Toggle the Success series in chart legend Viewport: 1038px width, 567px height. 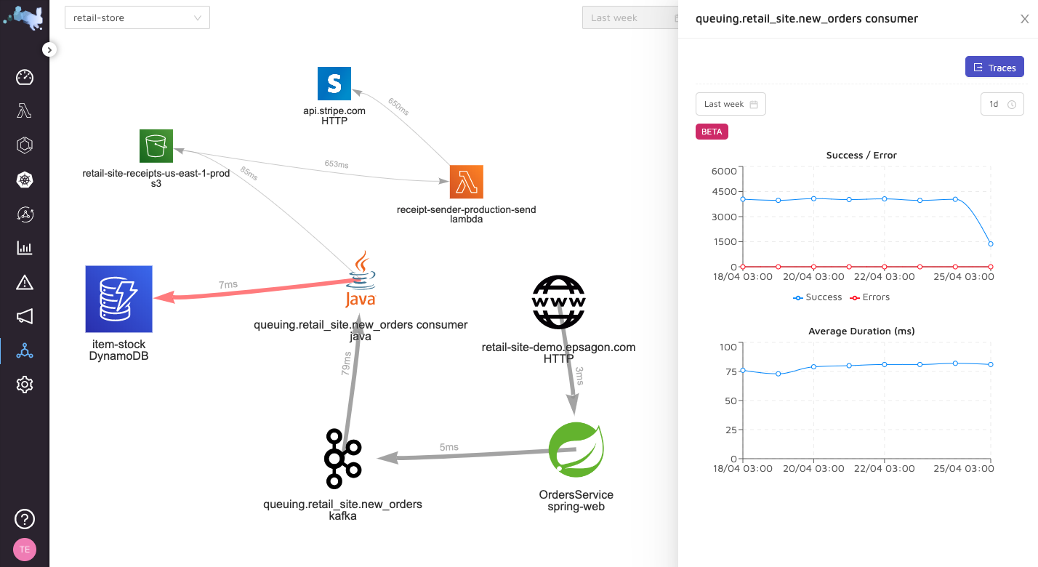point(817,297)
